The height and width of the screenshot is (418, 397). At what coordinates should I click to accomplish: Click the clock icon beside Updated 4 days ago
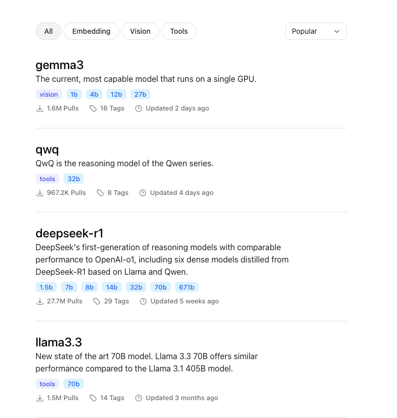pos(143,193)
